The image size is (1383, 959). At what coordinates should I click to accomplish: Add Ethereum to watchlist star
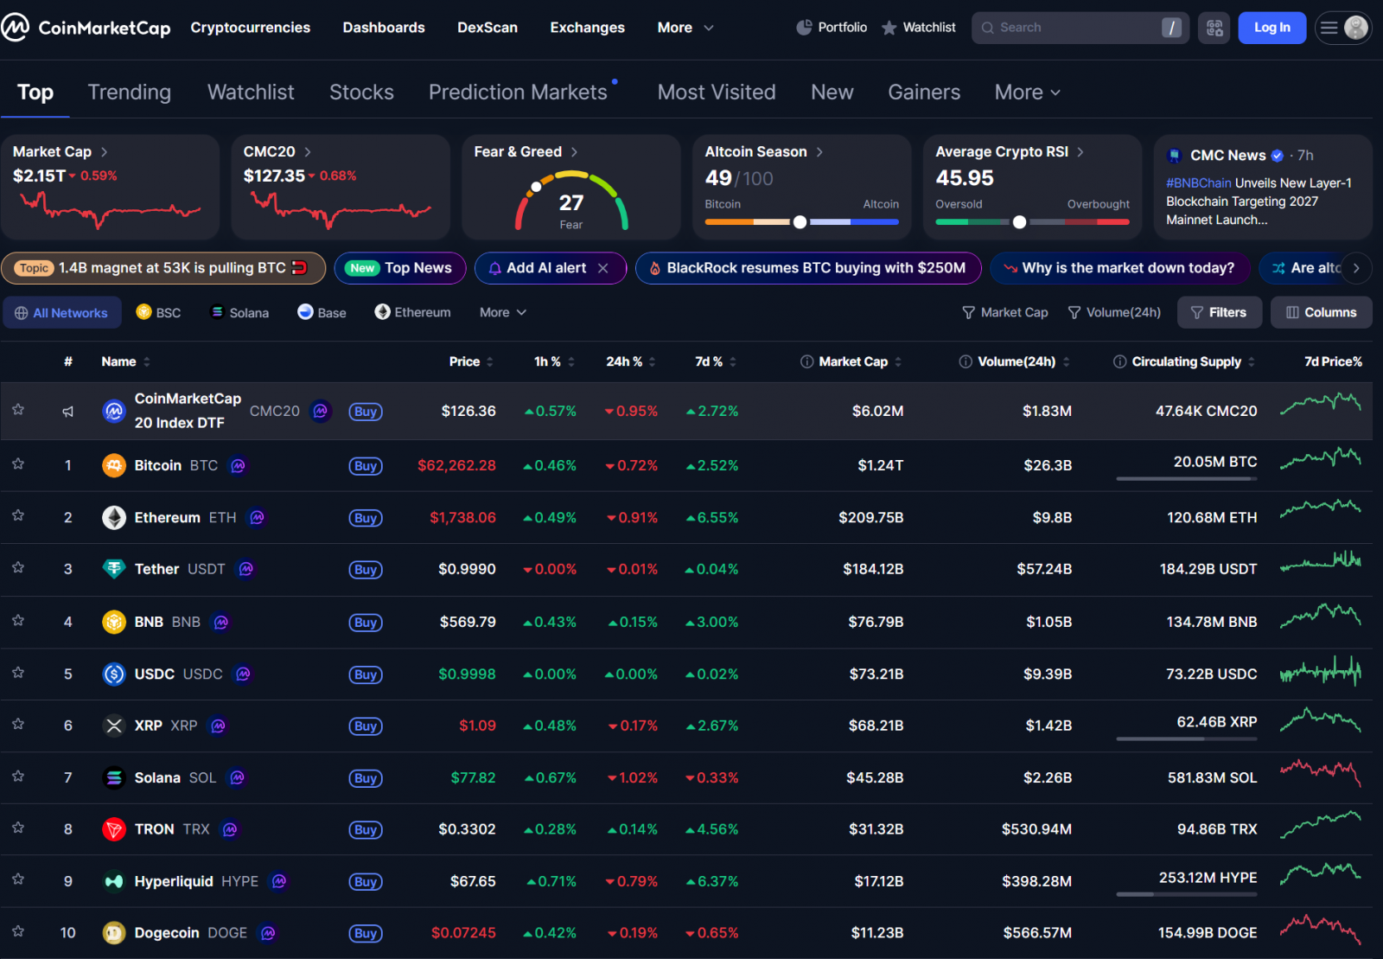[18, 515]
